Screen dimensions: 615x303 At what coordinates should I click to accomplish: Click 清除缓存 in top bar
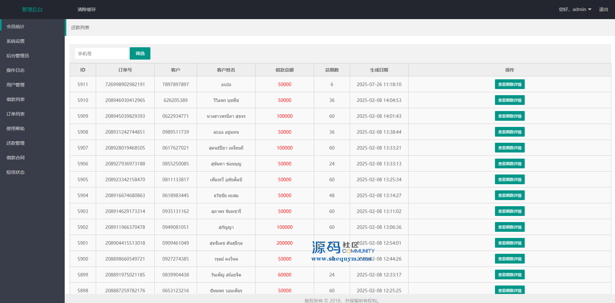click(86, 9)
